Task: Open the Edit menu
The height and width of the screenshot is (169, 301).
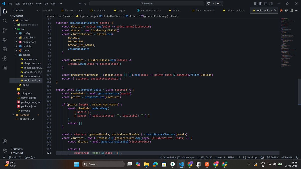Action: pos(17,4)
